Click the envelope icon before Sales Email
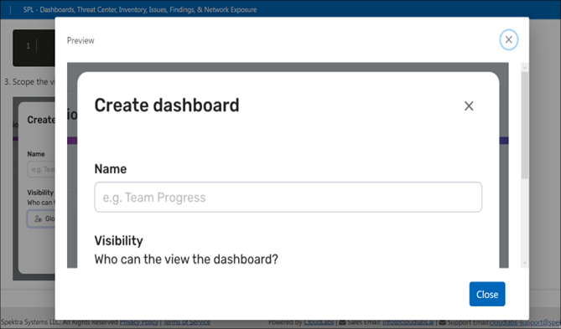This screenshot has width=561, height=329. point(342,322)
